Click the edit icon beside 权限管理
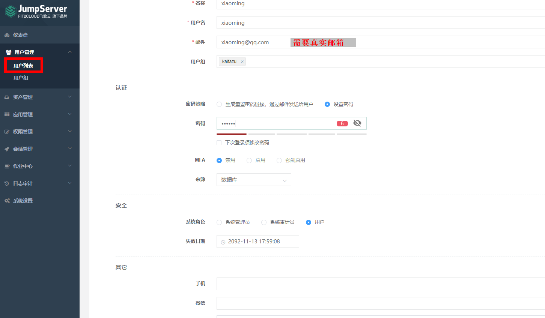 7,132
